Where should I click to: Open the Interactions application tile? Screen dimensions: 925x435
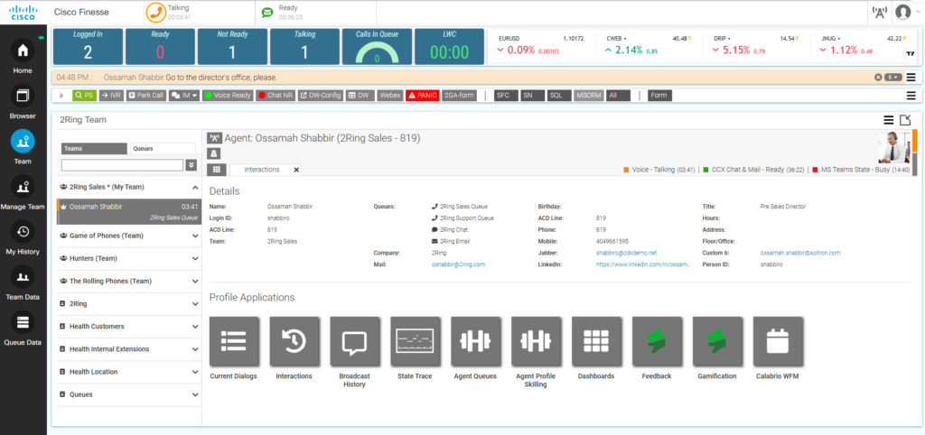click(x=294, y=341)
